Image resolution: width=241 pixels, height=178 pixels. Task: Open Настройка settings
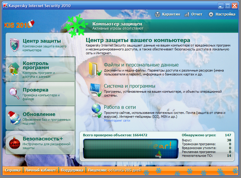tap(222, 14)
